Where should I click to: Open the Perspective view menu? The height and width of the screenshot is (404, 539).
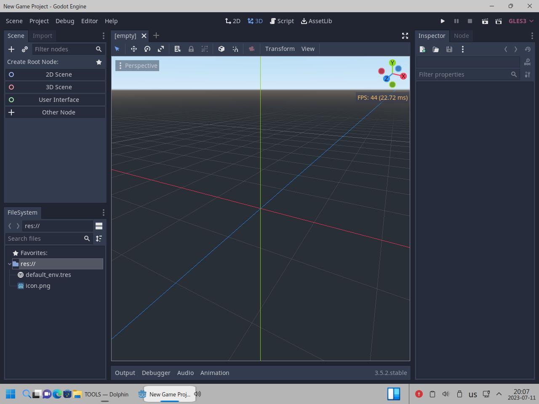137,66
